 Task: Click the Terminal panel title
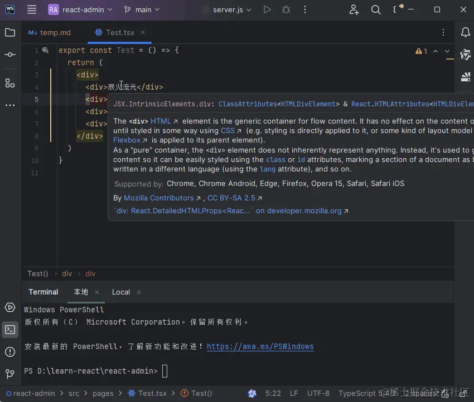click(x=43, y=292)
